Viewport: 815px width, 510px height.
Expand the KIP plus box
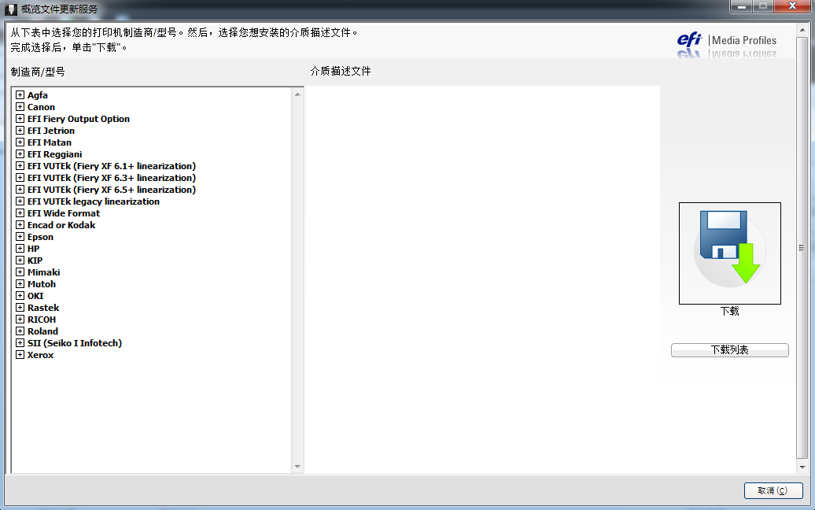[20, 260]
